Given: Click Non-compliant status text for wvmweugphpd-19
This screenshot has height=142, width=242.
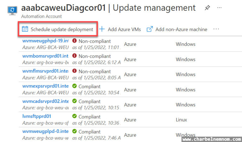Looking at the screenshot, I should coord(95,41).
